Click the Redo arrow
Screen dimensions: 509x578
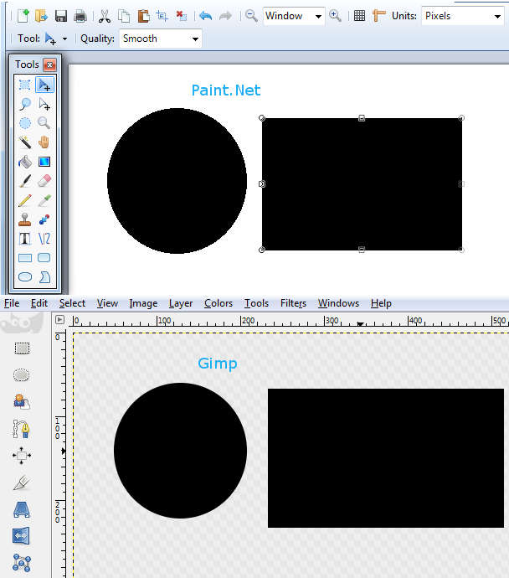[225, 16]
